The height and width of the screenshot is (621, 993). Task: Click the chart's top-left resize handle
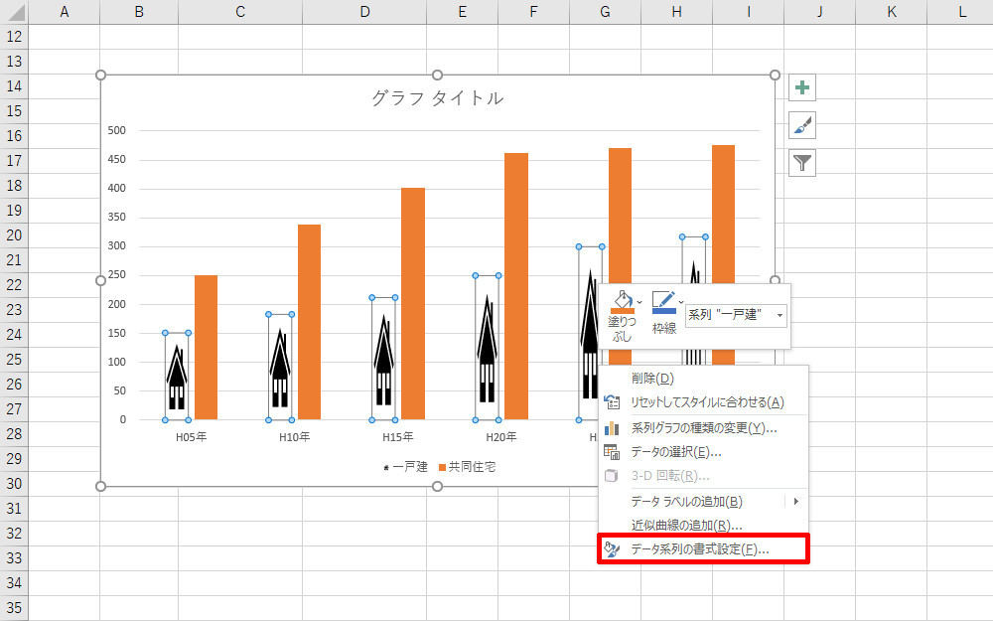(x=100, y=75)
